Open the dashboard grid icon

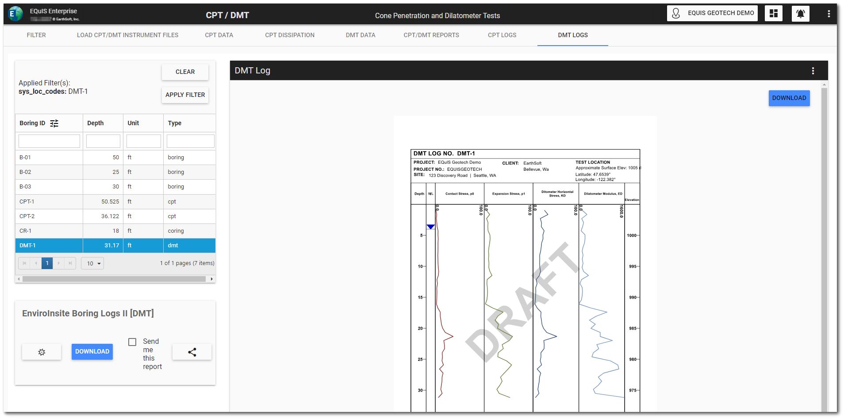773,14
